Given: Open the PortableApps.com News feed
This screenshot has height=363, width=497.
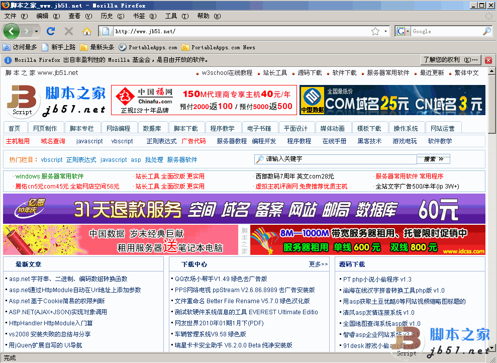Looking at the screenshot, I should pos(219,47).
